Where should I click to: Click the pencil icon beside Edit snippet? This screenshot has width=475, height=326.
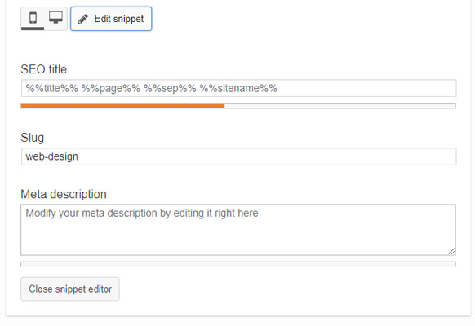(82, 19)
